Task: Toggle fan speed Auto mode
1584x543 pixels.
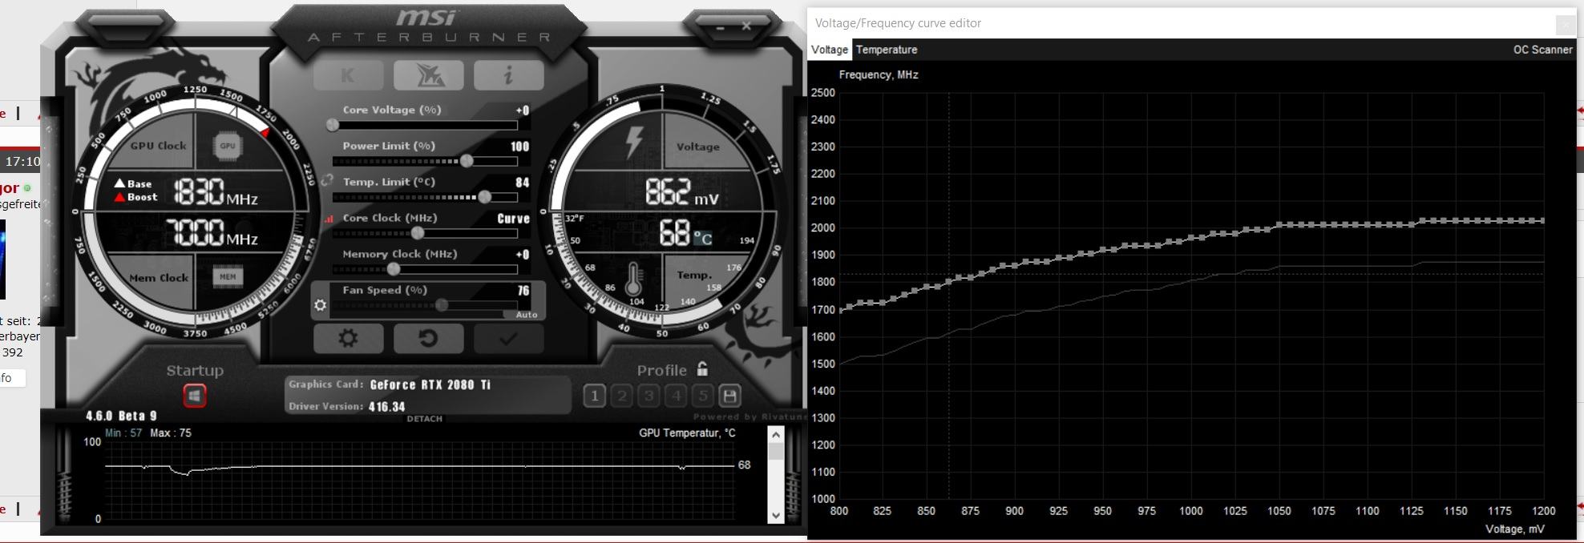Action: click(526, 315)
